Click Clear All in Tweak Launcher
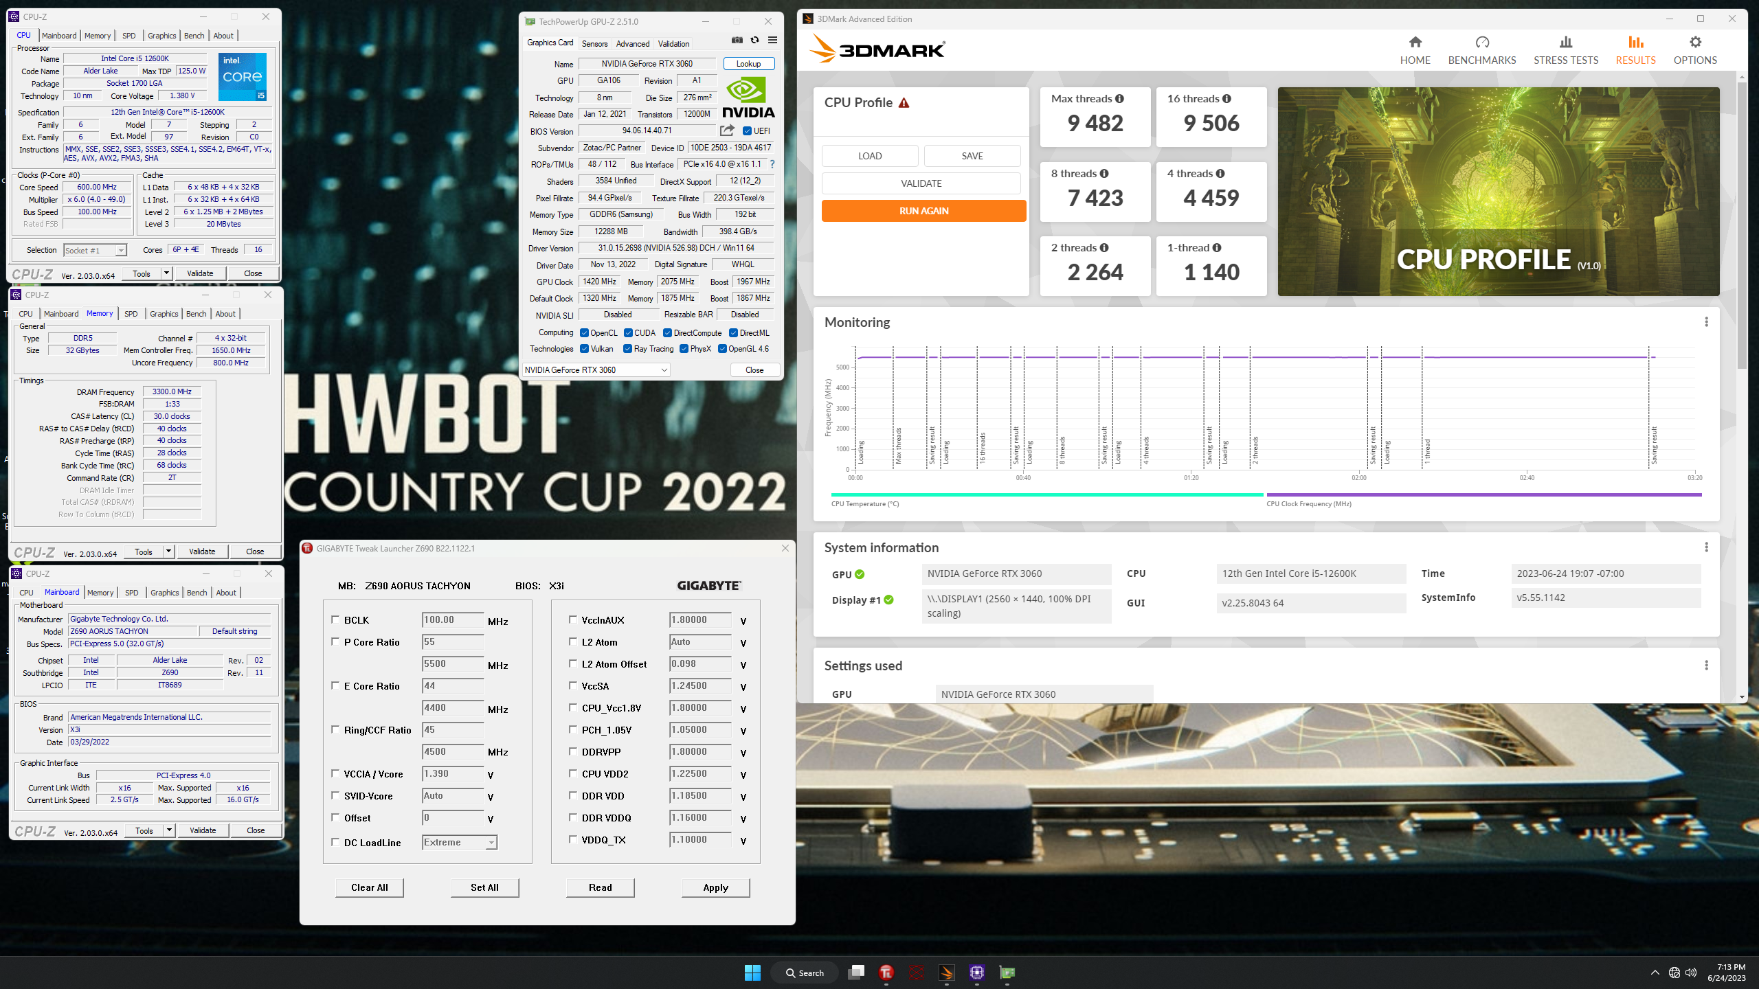 369,887
